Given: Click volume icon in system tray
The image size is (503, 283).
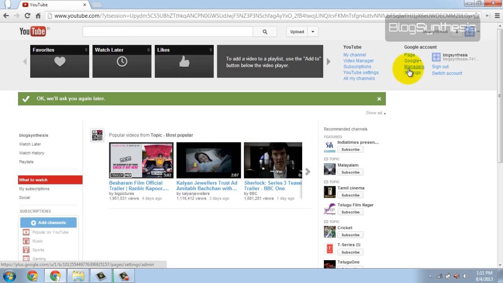Looking at the screenshot, I should click(466, 276).
